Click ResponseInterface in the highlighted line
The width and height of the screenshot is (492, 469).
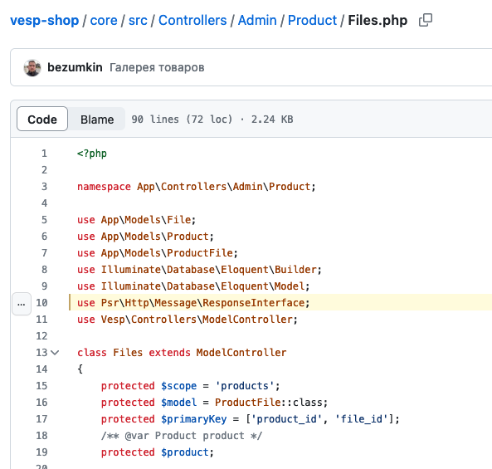pyautogui.click(x=254, y=303)
